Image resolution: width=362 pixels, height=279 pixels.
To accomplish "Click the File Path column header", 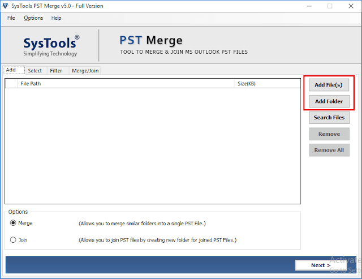I will click(126, 84).
